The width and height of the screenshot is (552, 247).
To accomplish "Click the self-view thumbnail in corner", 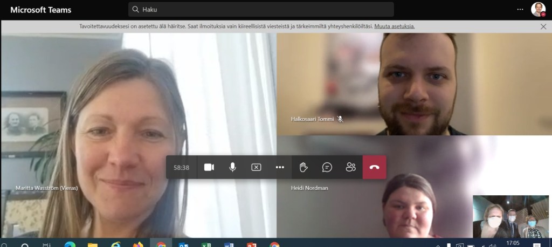I will 510,217.
